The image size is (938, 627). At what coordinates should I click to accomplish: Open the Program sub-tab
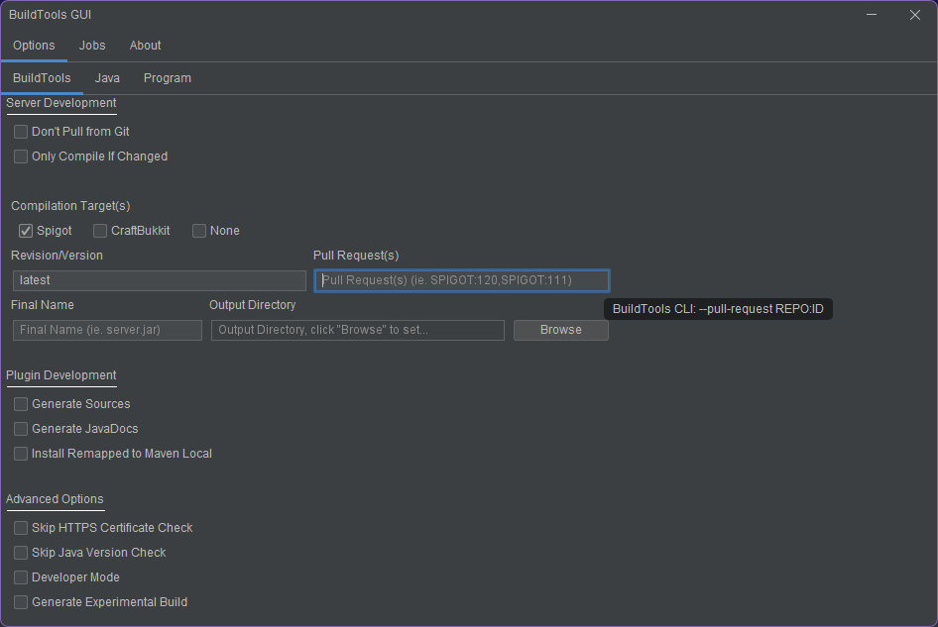168,78
